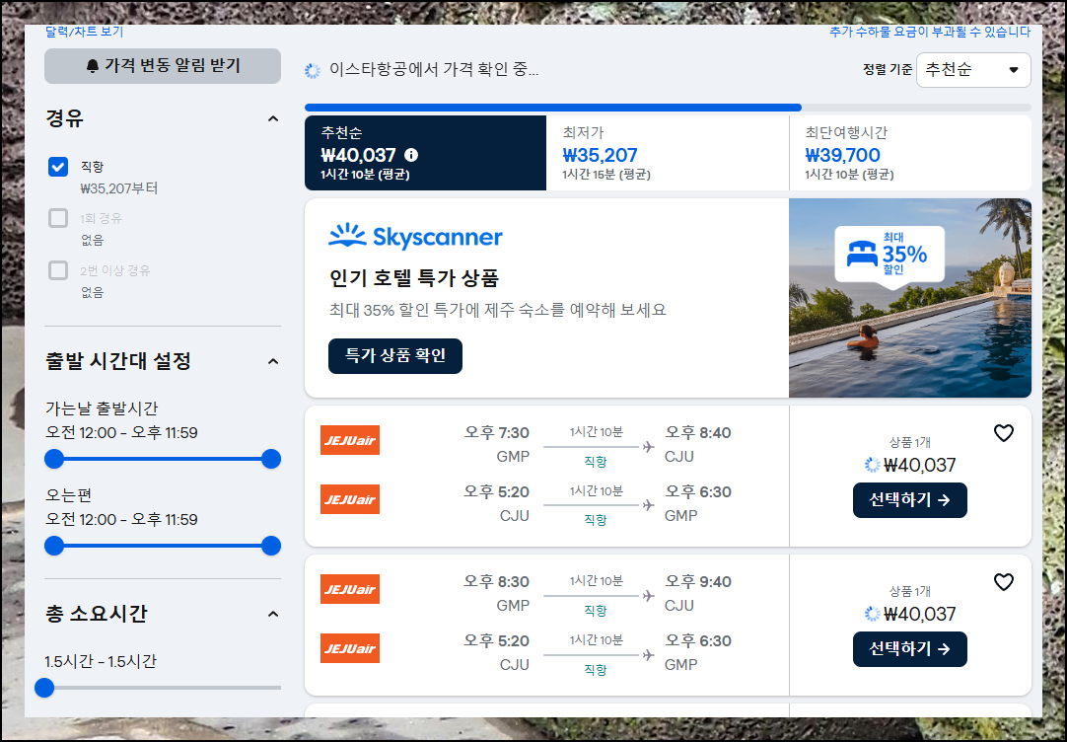Open the 정렬 기준 추천순 dropdown
Image resolution: width=1067 pixels, height=742 pixels.
[x=973, y=69]
